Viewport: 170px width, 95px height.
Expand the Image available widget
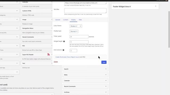click(36, 20)
